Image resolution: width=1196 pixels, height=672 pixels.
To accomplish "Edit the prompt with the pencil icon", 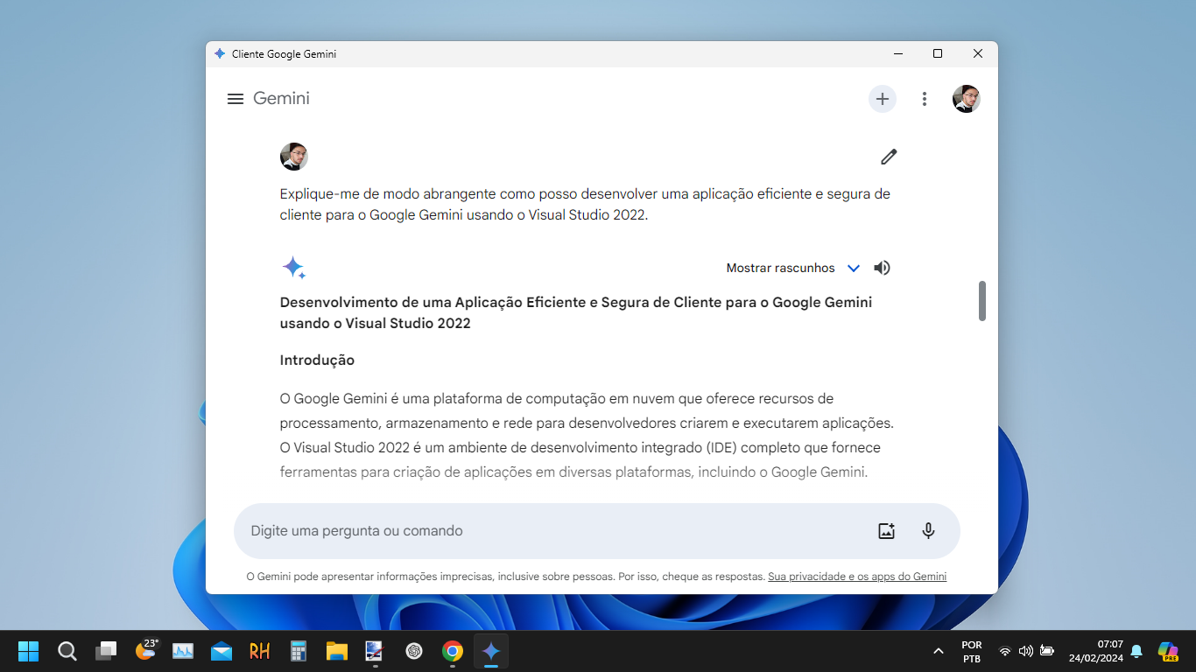I will [889, 157].
